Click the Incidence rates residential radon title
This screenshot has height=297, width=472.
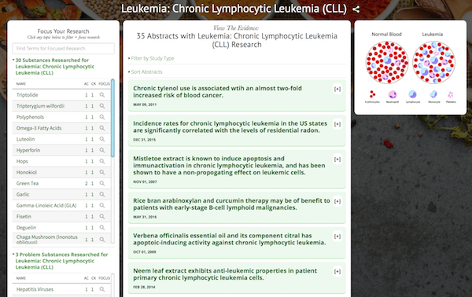[x=230, y=126]
